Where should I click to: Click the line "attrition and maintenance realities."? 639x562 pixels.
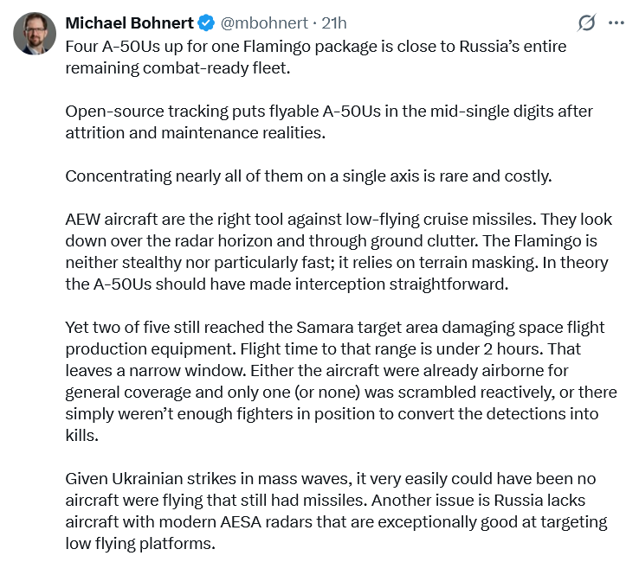(x=196, y=132)
